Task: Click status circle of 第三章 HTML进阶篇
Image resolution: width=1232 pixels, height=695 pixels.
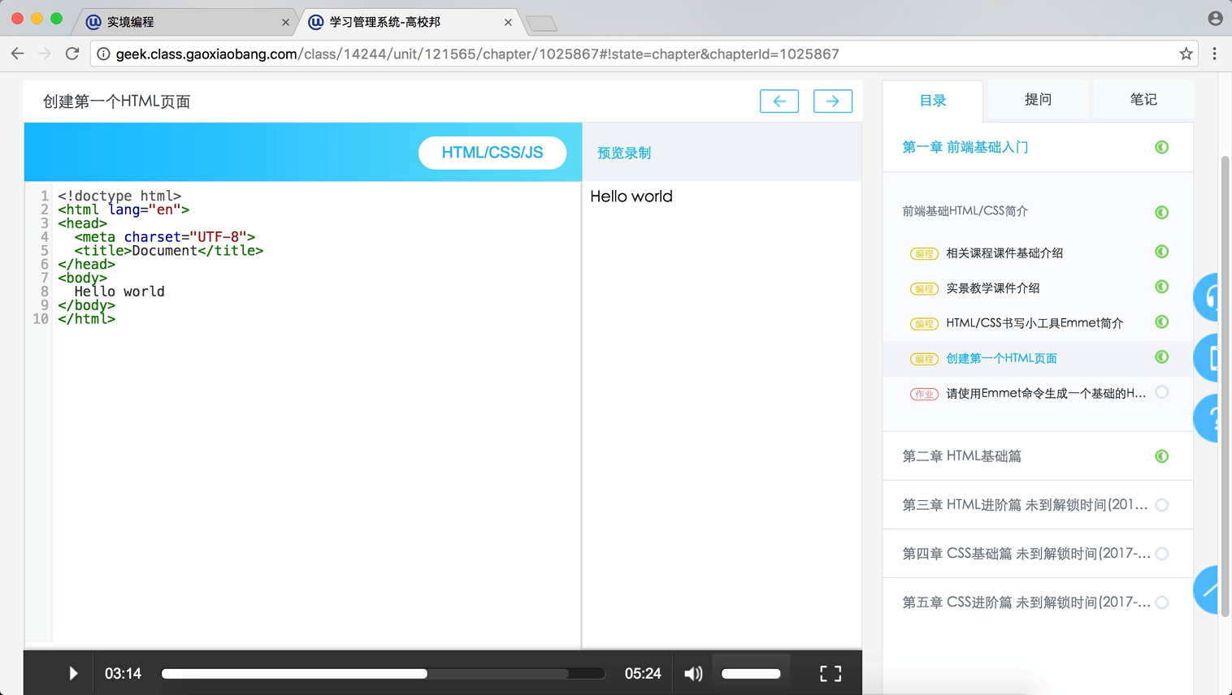Action: click(x=1162, y=505)
